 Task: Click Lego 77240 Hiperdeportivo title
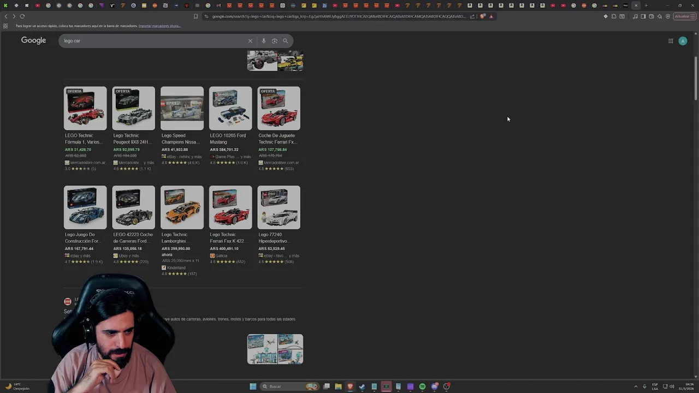(274, 238)
